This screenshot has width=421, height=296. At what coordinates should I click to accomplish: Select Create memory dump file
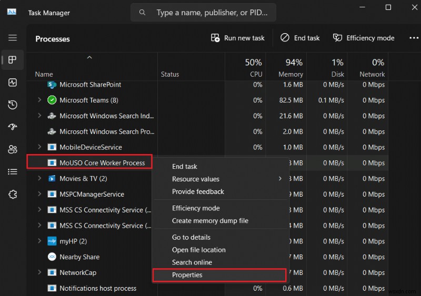click(x=220, y=221)
